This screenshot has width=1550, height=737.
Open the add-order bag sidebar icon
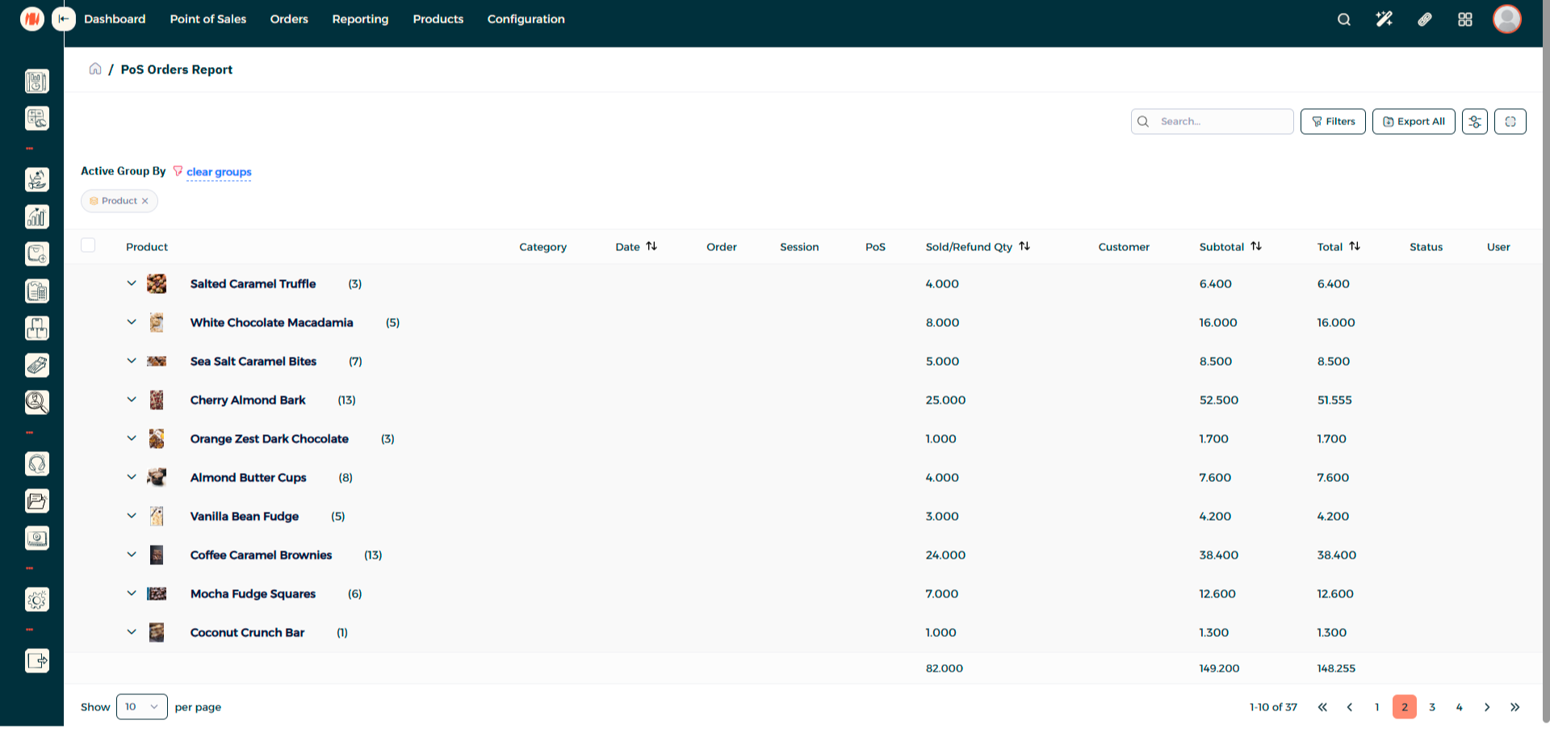pos(36,253)
